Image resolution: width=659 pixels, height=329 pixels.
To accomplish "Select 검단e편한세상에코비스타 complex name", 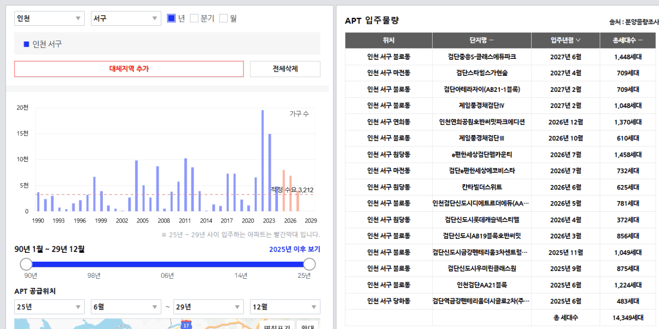I will pos(482,171).
